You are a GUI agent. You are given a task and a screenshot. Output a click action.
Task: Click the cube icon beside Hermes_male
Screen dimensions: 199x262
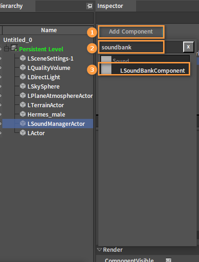tap(23, 114)
